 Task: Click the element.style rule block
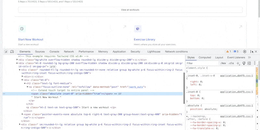[x=220, y=70]
